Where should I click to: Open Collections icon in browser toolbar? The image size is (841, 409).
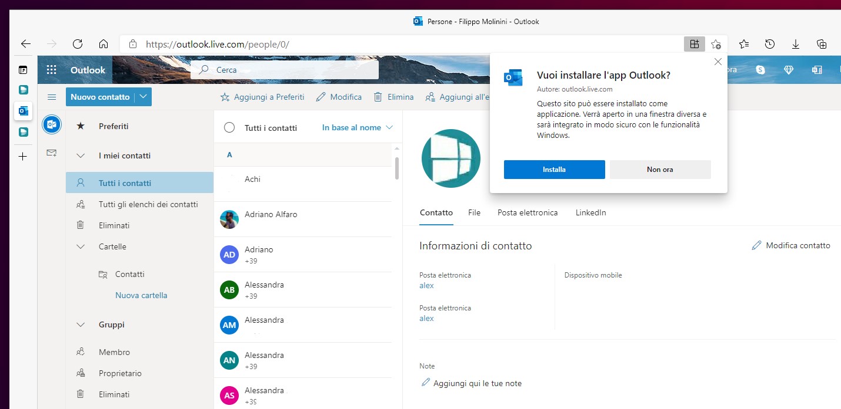tap(822, 44)
